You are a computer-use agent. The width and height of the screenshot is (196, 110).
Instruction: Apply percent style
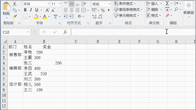(x=103, y=10)
